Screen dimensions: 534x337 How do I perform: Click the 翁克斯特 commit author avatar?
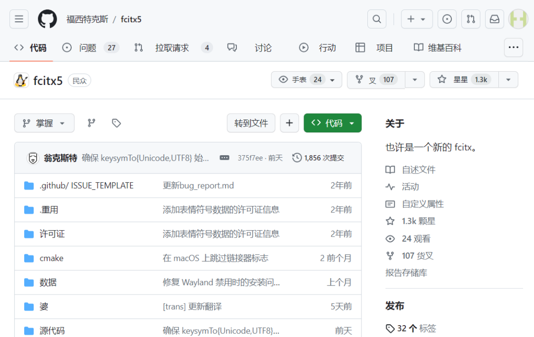(33, 158)
